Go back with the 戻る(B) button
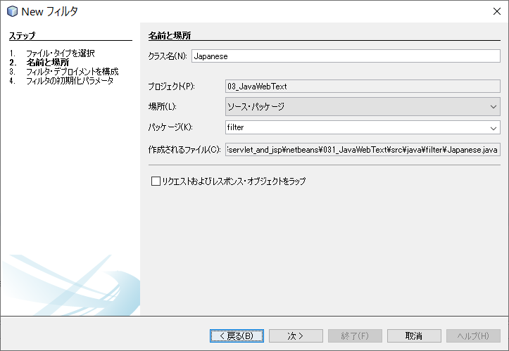This screenshot has height=351, width=509. (x=237, y=336)
